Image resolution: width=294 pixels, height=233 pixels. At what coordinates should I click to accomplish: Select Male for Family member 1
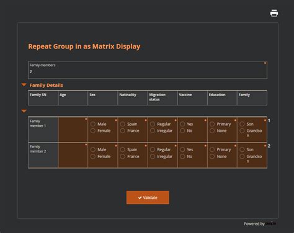click(93, 124)
